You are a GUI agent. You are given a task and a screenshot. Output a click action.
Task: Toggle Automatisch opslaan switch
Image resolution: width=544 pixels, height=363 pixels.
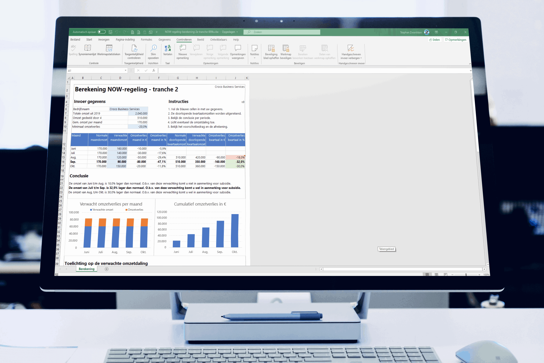102,32
